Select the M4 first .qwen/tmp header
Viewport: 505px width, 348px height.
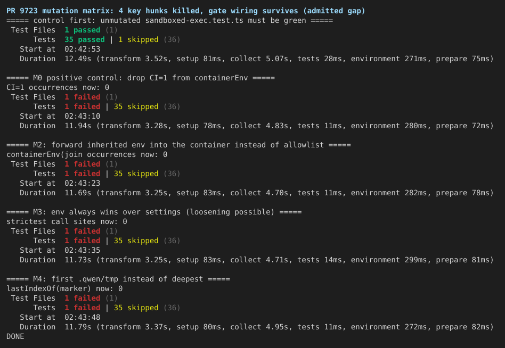tap(118, 279)
